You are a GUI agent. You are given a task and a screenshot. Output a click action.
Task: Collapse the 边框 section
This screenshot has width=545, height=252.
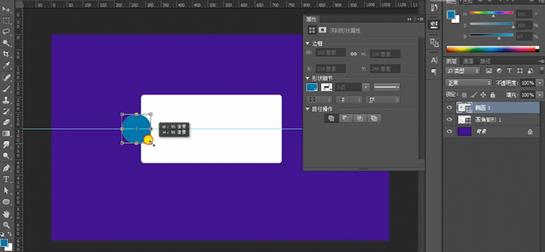[307, 44]
